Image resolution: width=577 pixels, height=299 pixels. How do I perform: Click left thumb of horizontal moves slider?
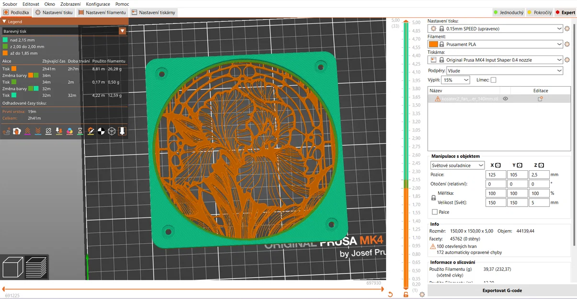[4, 289]
